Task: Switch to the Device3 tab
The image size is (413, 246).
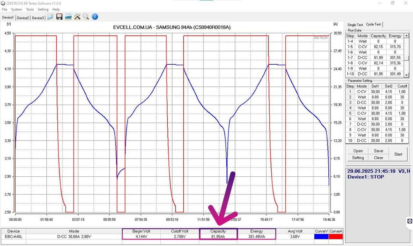Action: (x=38, y=18)
